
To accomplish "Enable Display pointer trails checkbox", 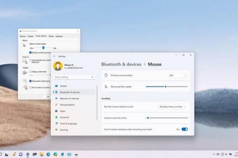I will click(30, 71).
